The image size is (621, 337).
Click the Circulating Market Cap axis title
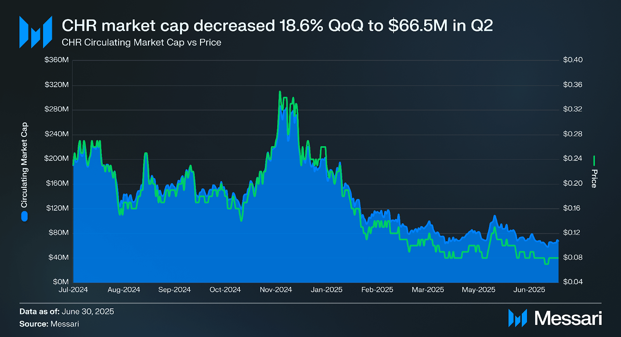tap(24, 165)
